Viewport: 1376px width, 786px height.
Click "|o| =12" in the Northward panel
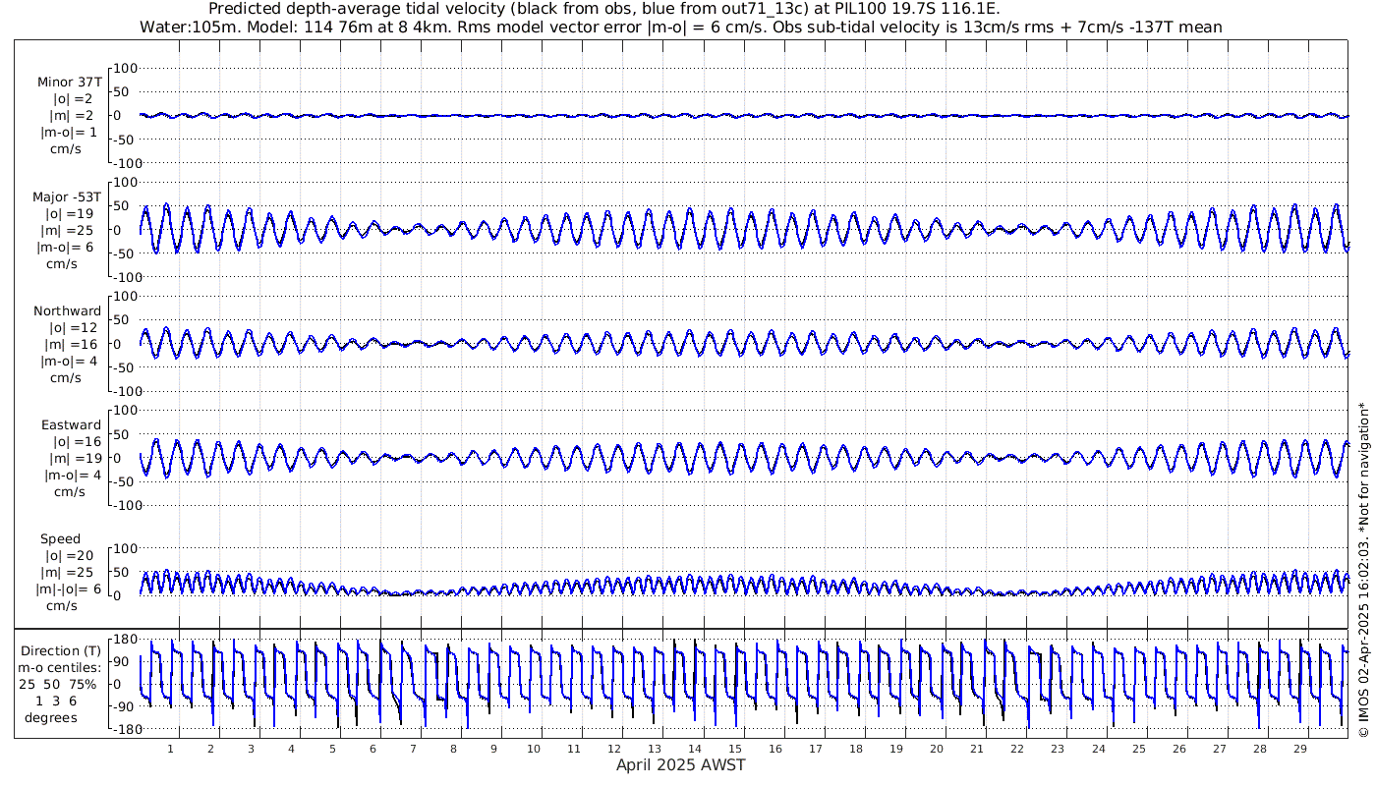click(75, 327)
